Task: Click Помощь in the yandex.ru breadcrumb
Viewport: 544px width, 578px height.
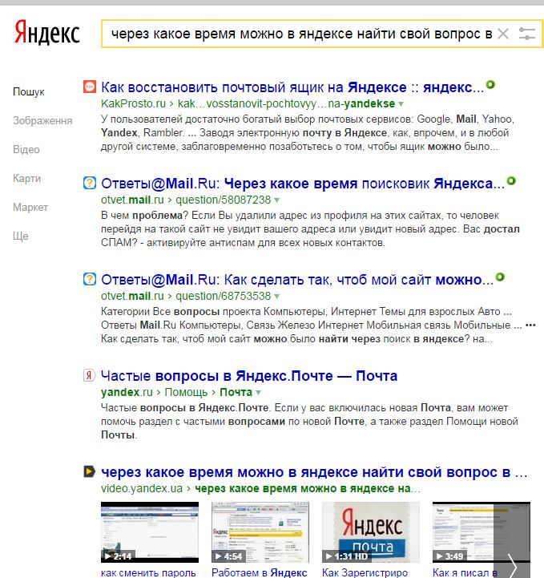Action: tap(186, 392)
